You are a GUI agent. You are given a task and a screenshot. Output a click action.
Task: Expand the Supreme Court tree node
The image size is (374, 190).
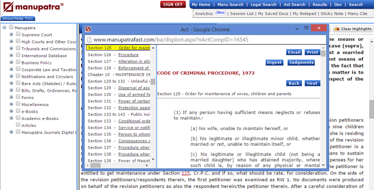coord(11,34)
